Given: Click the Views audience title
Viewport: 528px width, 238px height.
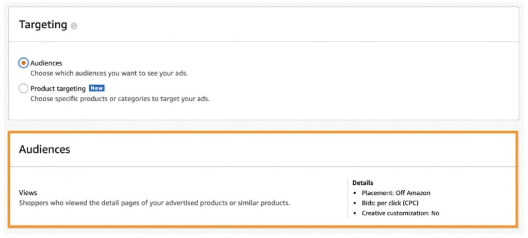Looking at the screenshot, I should [x=28, y=193].
